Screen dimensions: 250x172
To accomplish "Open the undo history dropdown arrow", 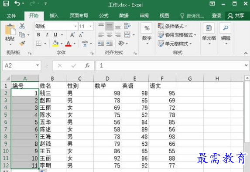I will click(x=23, y=3).
